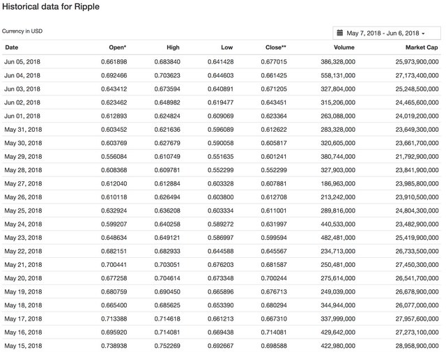Click market cap 25,973,900,000
The width and height of the screenshot is (446, 352).
click(417, 62)
